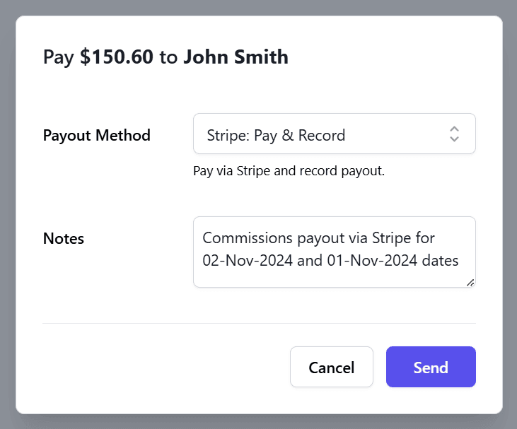The image size is (517, 429).
Task: Place cursor at '01-Nov-2024' in the notes
Action: tap(372, 260)
